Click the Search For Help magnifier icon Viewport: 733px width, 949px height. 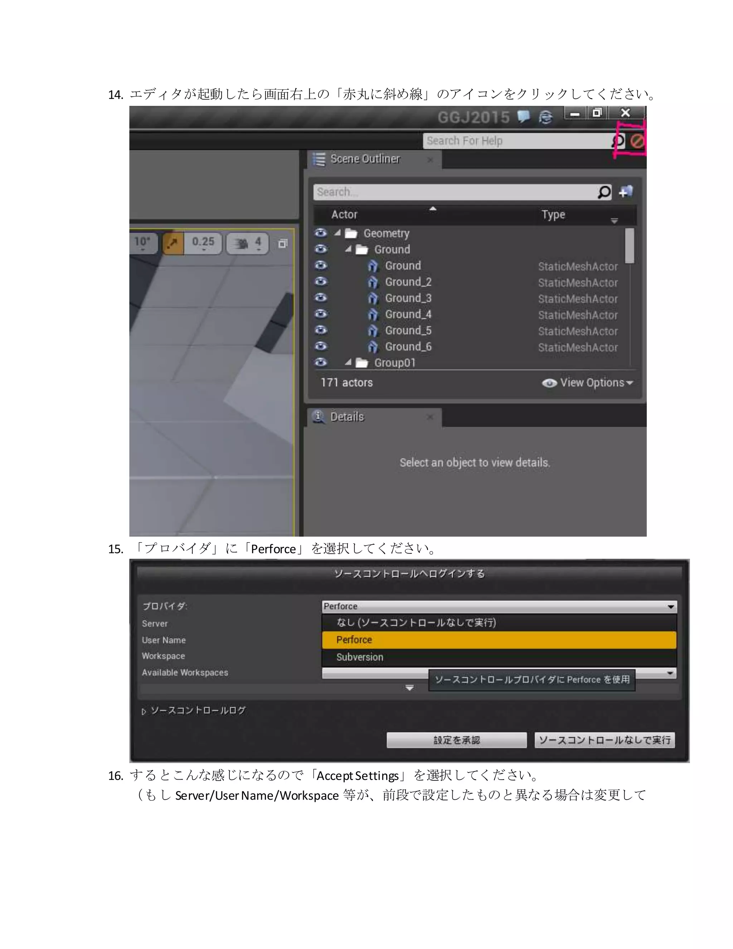click(618, 141)
